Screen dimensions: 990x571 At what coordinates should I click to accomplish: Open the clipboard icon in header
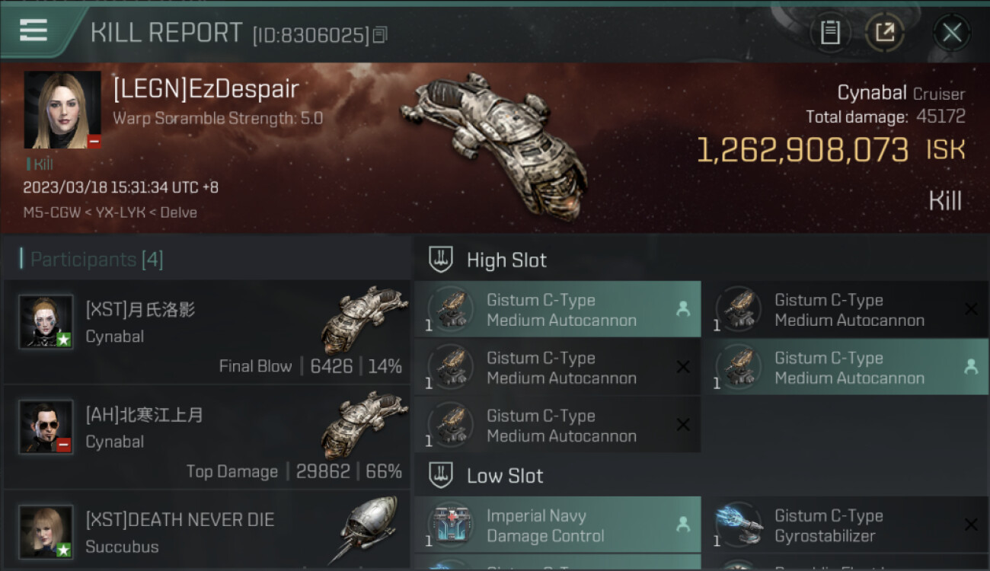(830, 33)
